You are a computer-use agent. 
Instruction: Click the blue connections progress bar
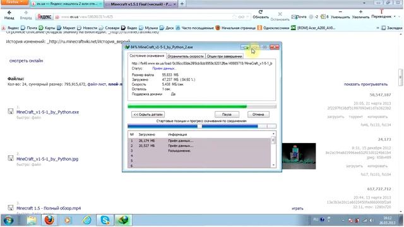[x=202, y=126]
